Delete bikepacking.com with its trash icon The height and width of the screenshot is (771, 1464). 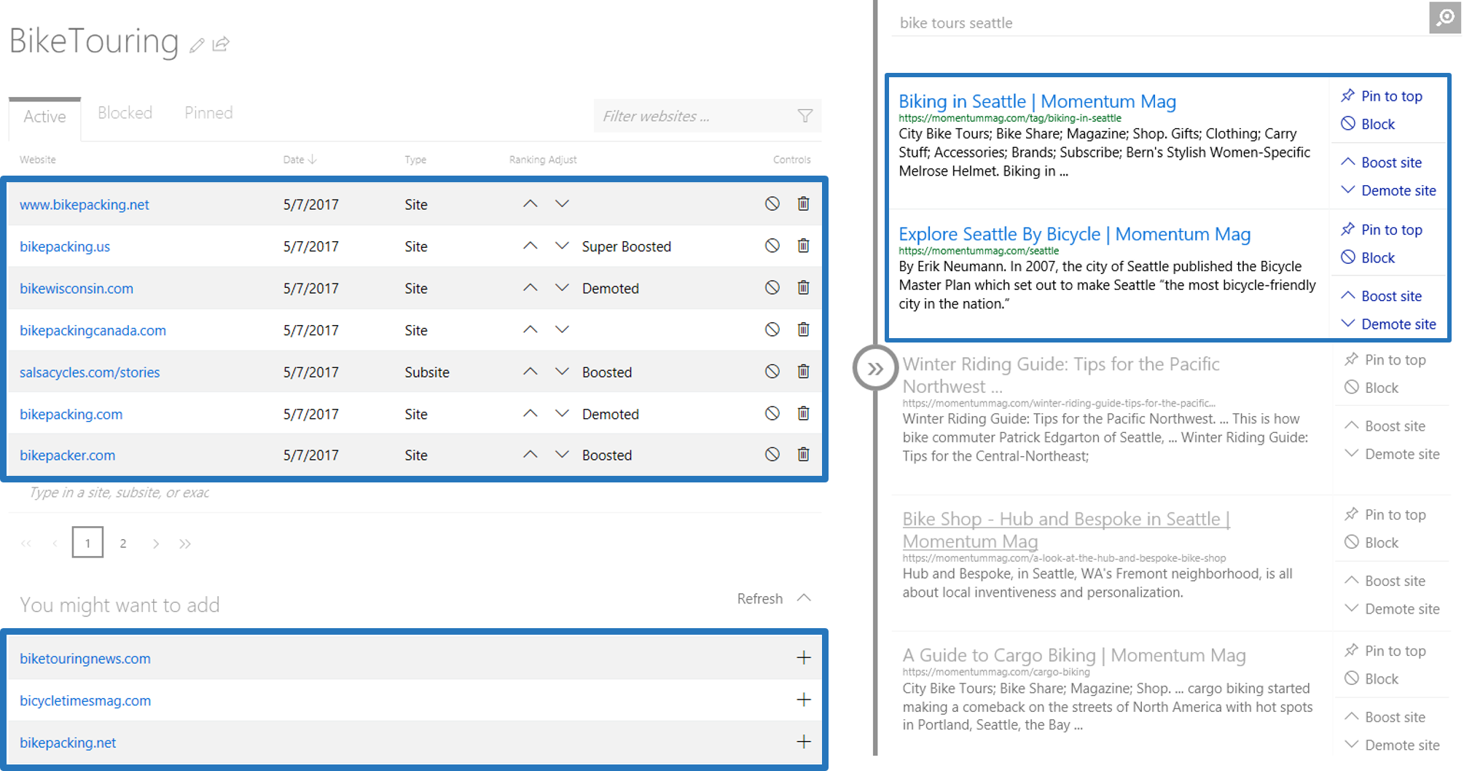point(803,413)
